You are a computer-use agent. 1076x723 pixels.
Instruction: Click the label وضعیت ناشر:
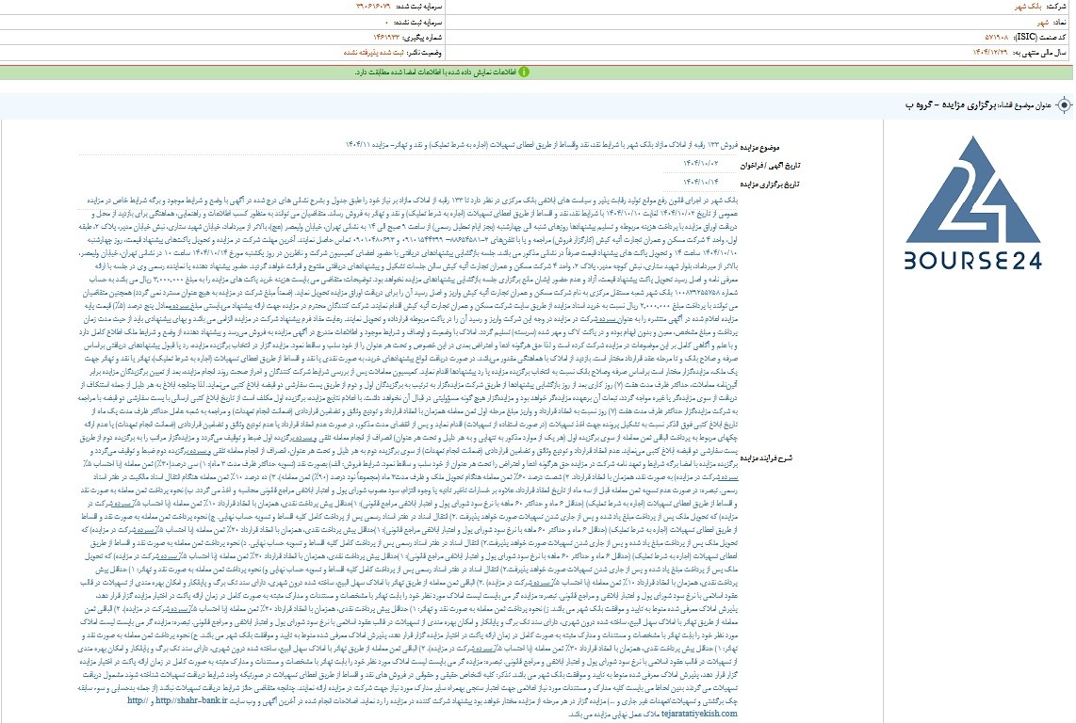click(425, 53)
